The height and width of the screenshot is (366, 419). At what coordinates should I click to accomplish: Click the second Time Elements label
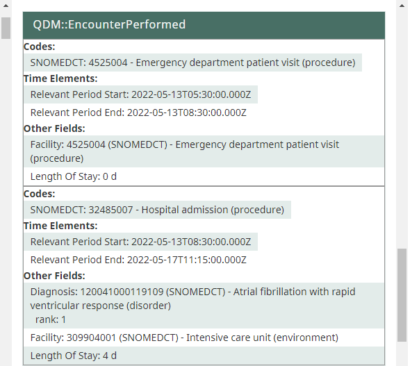coord(60,226)
